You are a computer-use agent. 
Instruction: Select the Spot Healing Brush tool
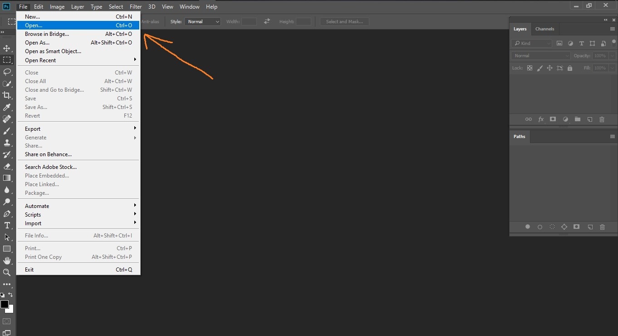(7, 119)
